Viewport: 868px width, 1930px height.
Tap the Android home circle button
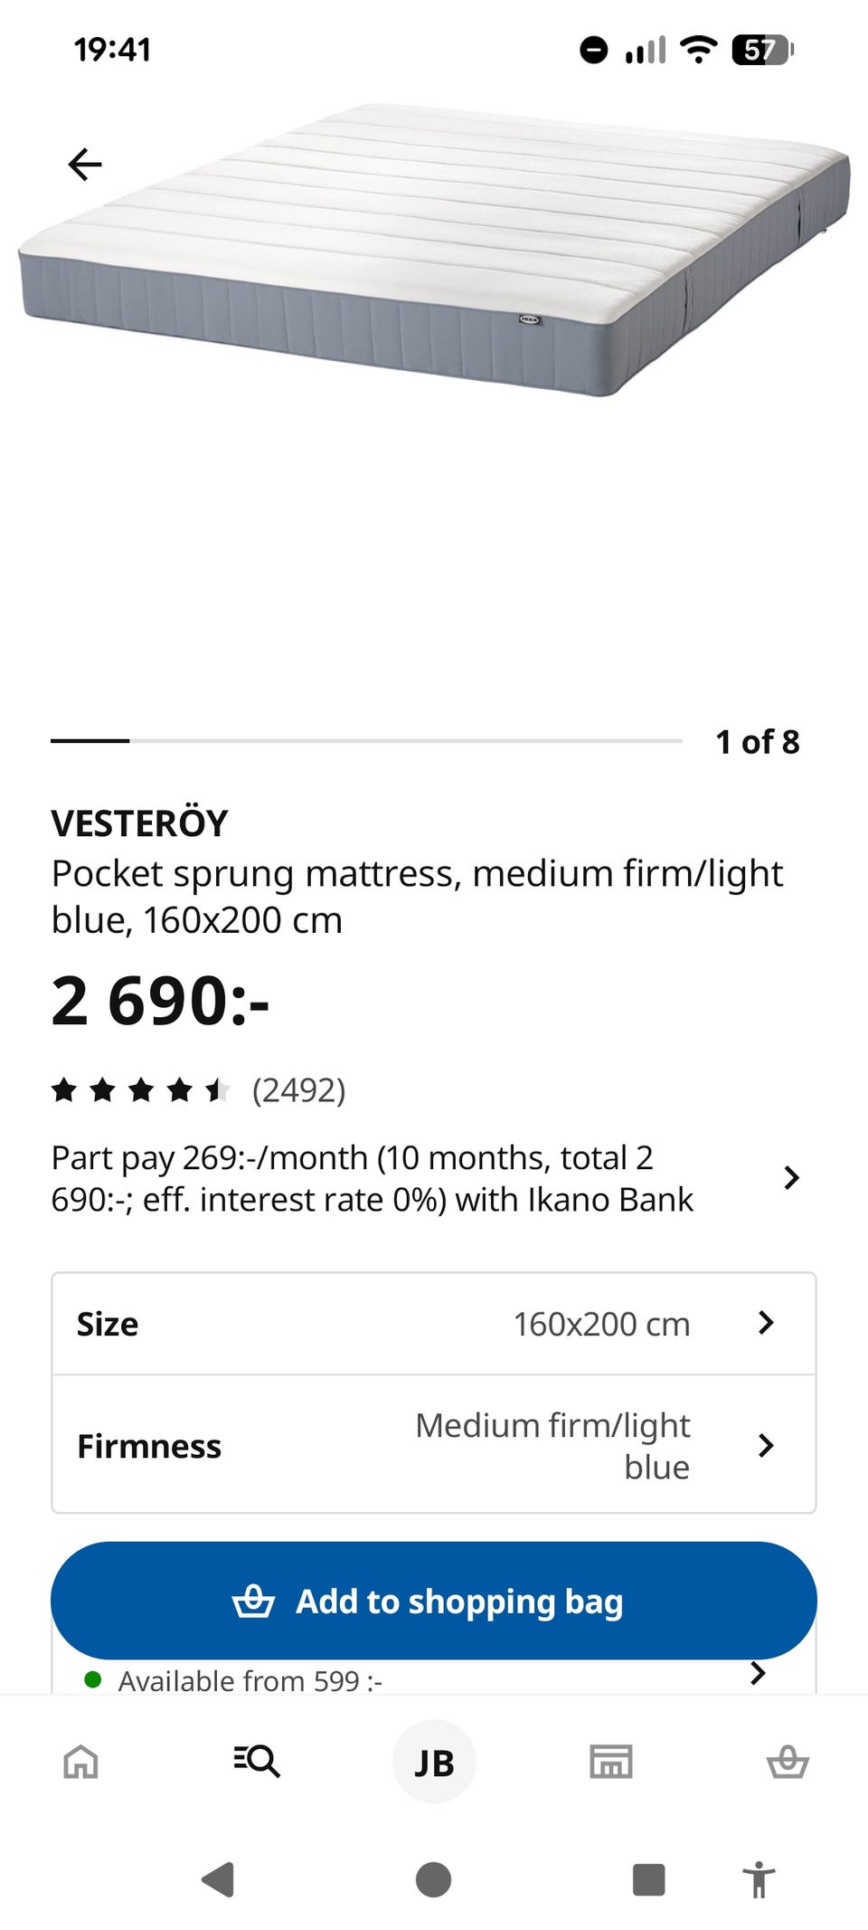433,1879
